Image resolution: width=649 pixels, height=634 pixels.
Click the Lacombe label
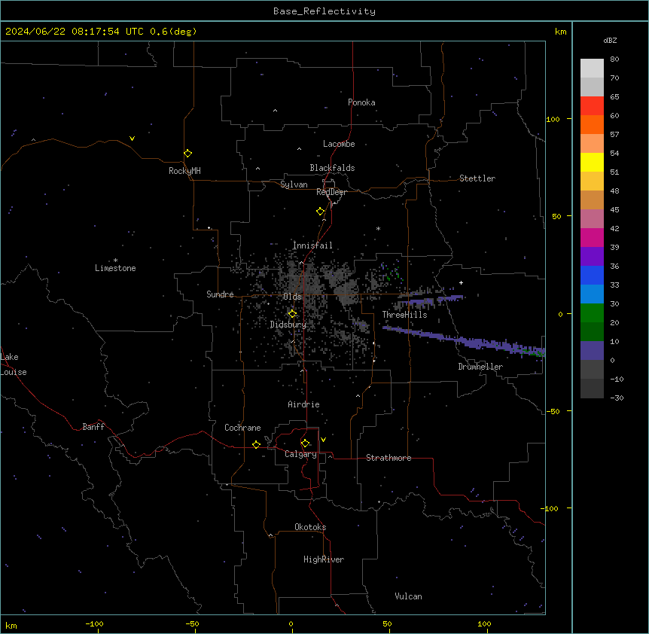pyautogui.click(x=339, y=144)
